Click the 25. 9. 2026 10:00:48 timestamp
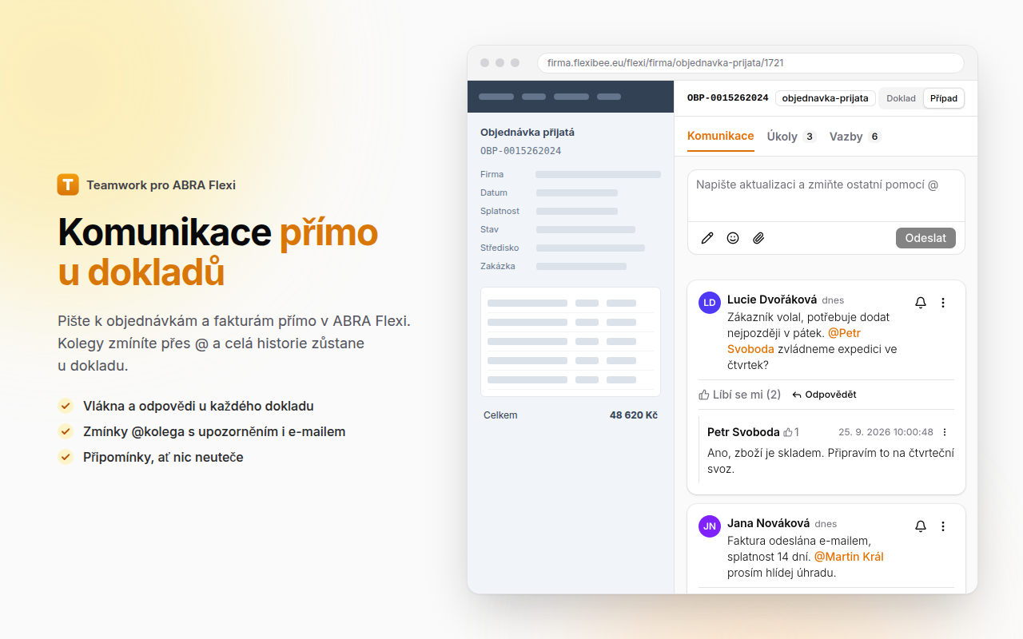The image size is (1023, 639). click(x=886, y=432)
